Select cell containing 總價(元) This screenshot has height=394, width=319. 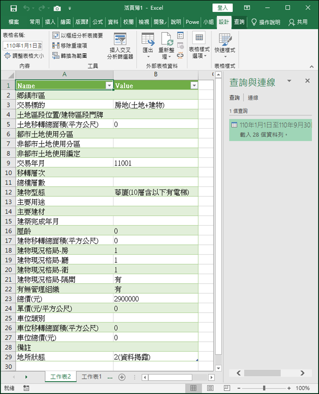coord(65,299)
